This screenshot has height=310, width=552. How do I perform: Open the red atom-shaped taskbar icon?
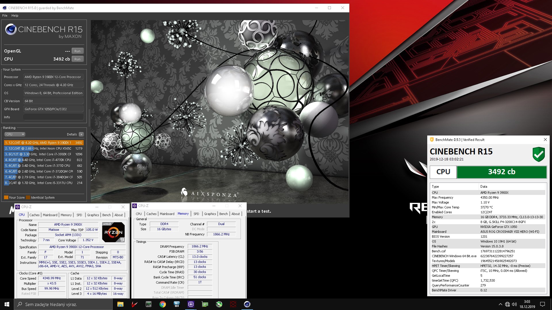[233, 304]
